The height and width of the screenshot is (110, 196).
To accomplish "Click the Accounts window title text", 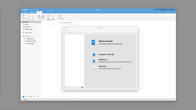I will pos(100,28).
